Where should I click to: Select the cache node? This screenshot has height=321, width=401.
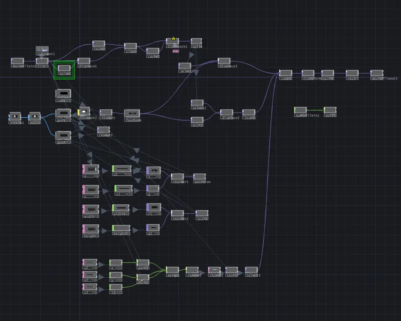click(153, 51)
